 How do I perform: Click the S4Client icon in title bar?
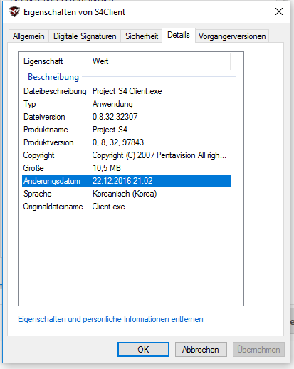(14, 11)
